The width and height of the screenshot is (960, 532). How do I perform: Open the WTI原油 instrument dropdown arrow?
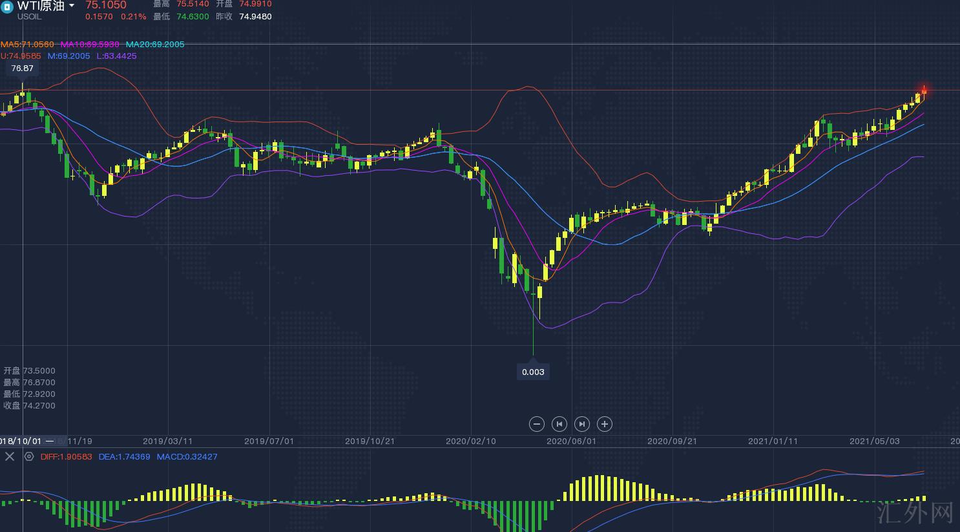coord(72,6)
